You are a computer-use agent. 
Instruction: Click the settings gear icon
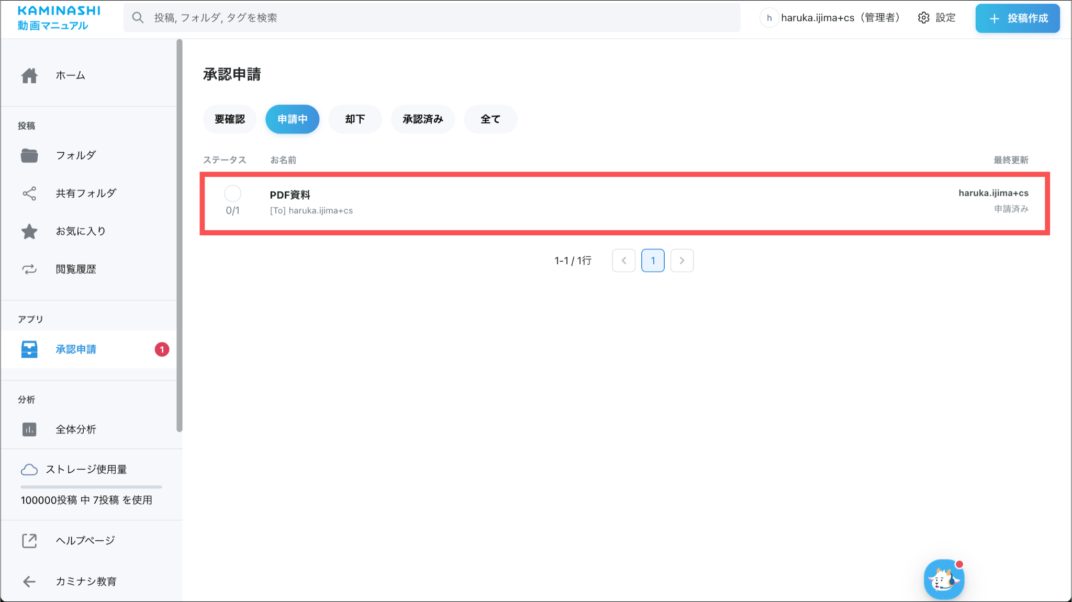pyautogui.click(x=924, y=18)
